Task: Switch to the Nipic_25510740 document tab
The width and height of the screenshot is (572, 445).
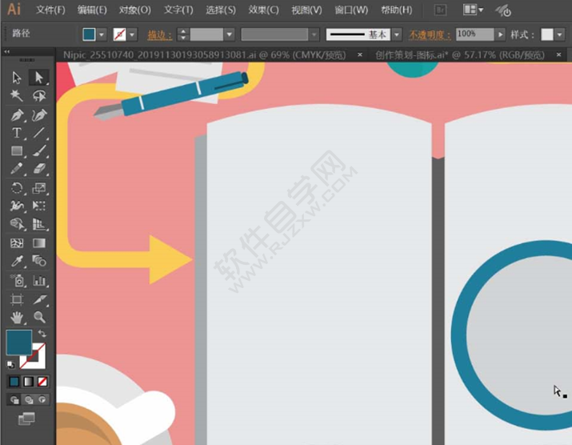Action: [204, 55]
